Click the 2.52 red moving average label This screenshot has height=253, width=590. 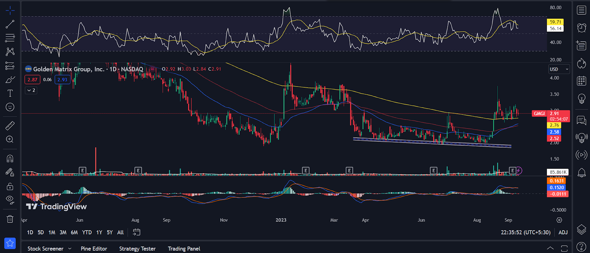(x=555, y=138)
